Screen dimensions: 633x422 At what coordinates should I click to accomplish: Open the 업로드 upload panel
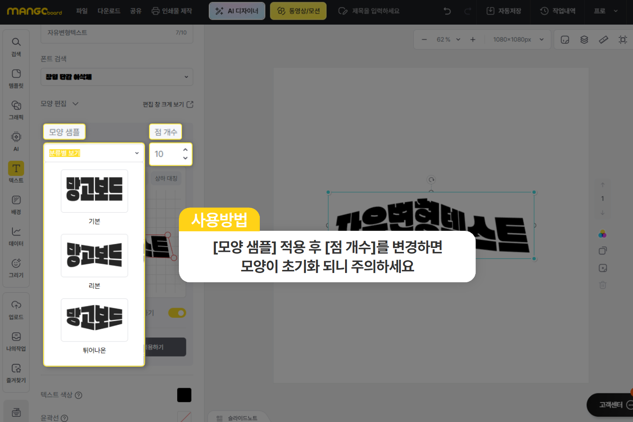16,309
